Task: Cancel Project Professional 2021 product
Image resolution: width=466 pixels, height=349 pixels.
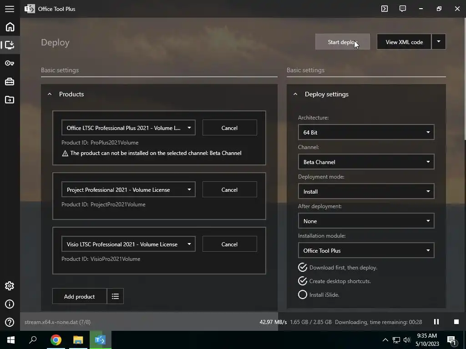Action: [x=230, y=189]
